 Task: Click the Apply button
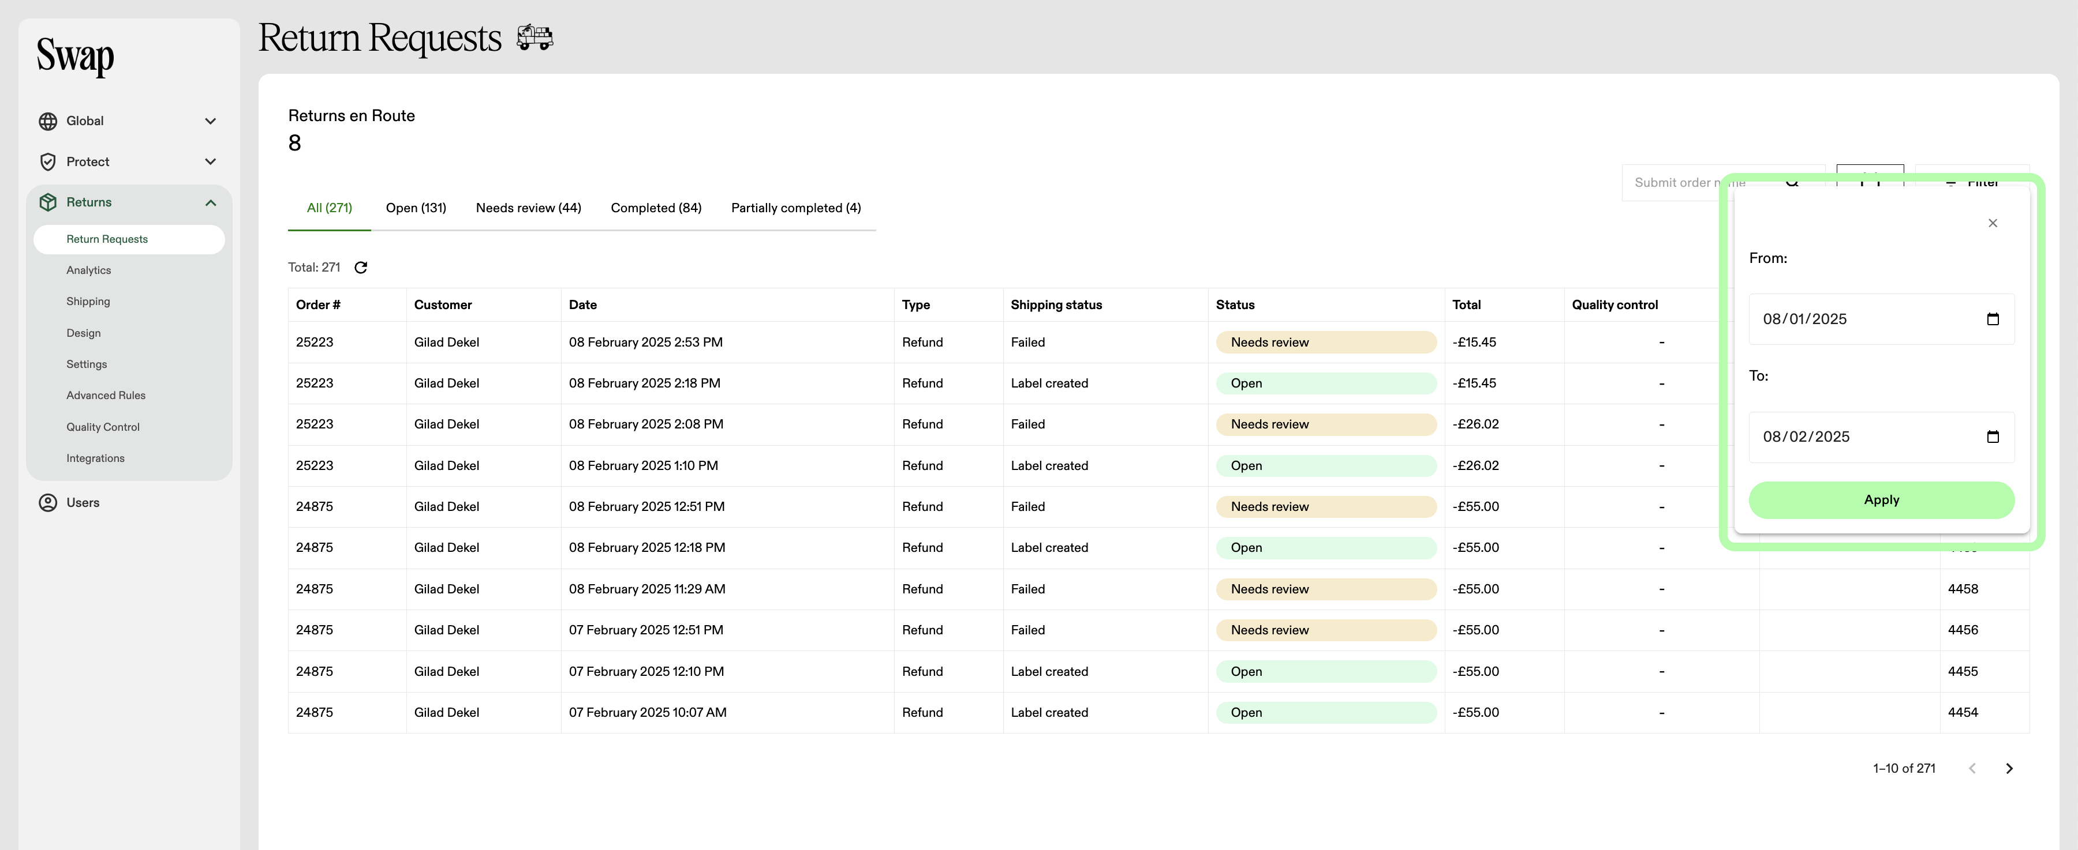click(1881, 501)
